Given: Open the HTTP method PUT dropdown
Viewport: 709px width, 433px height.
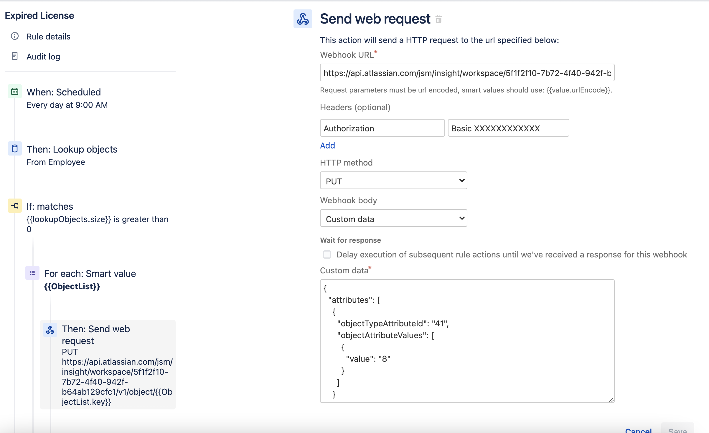Looking at the screenshot, I should coord(393,181).
